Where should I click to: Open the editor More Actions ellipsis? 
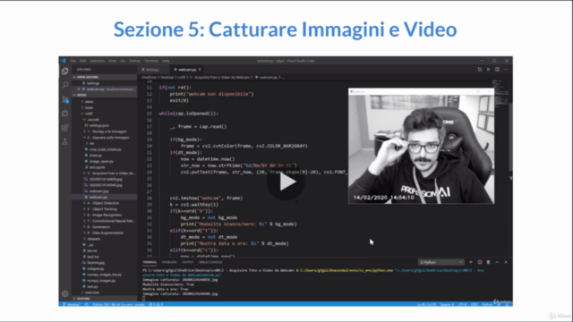click(x=506, y=70)
